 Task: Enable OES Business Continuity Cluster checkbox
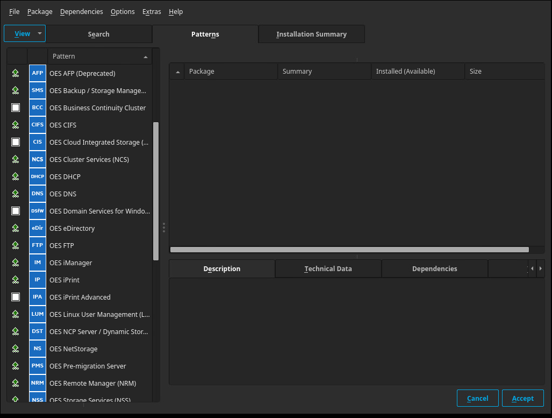pos(16,108)
